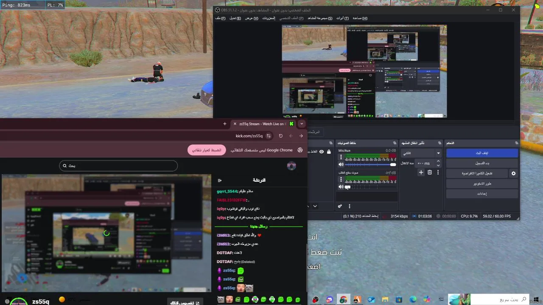Click the Mic/Aux speaker mute icon

tap(341, 164)
